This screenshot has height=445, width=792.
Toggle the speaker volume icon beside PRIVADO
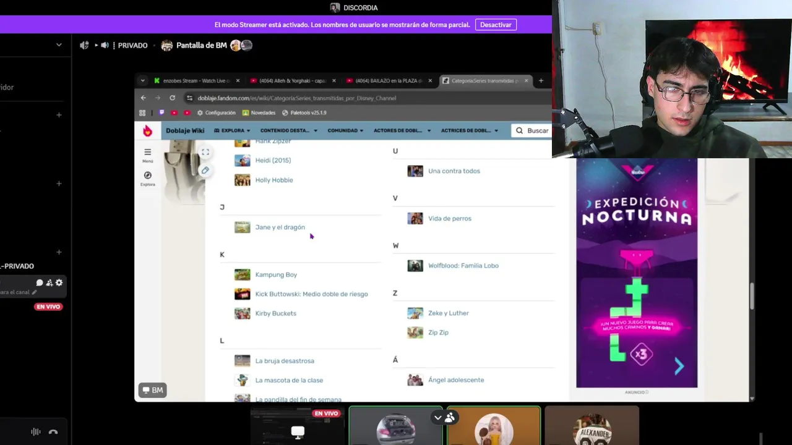point(105,45)
